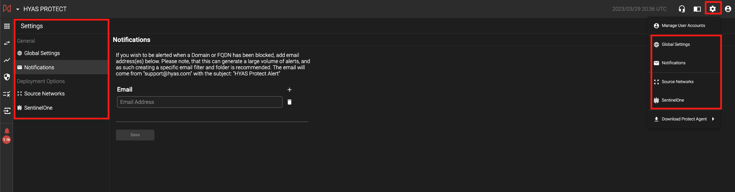Delete the email address with trash icon
The image size is (735, 192).
(290, 102)
